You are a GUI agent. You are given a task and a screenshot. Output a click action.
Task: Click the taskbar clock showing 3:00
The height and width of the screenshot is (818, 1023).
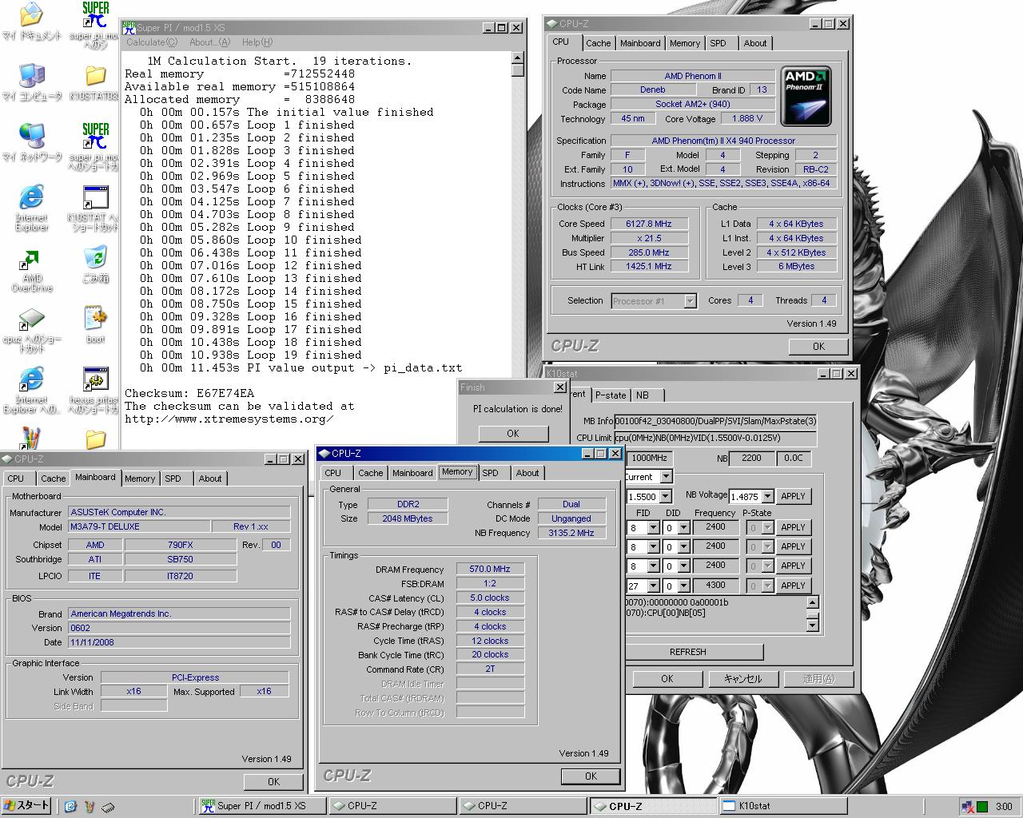coord(1004,807)
